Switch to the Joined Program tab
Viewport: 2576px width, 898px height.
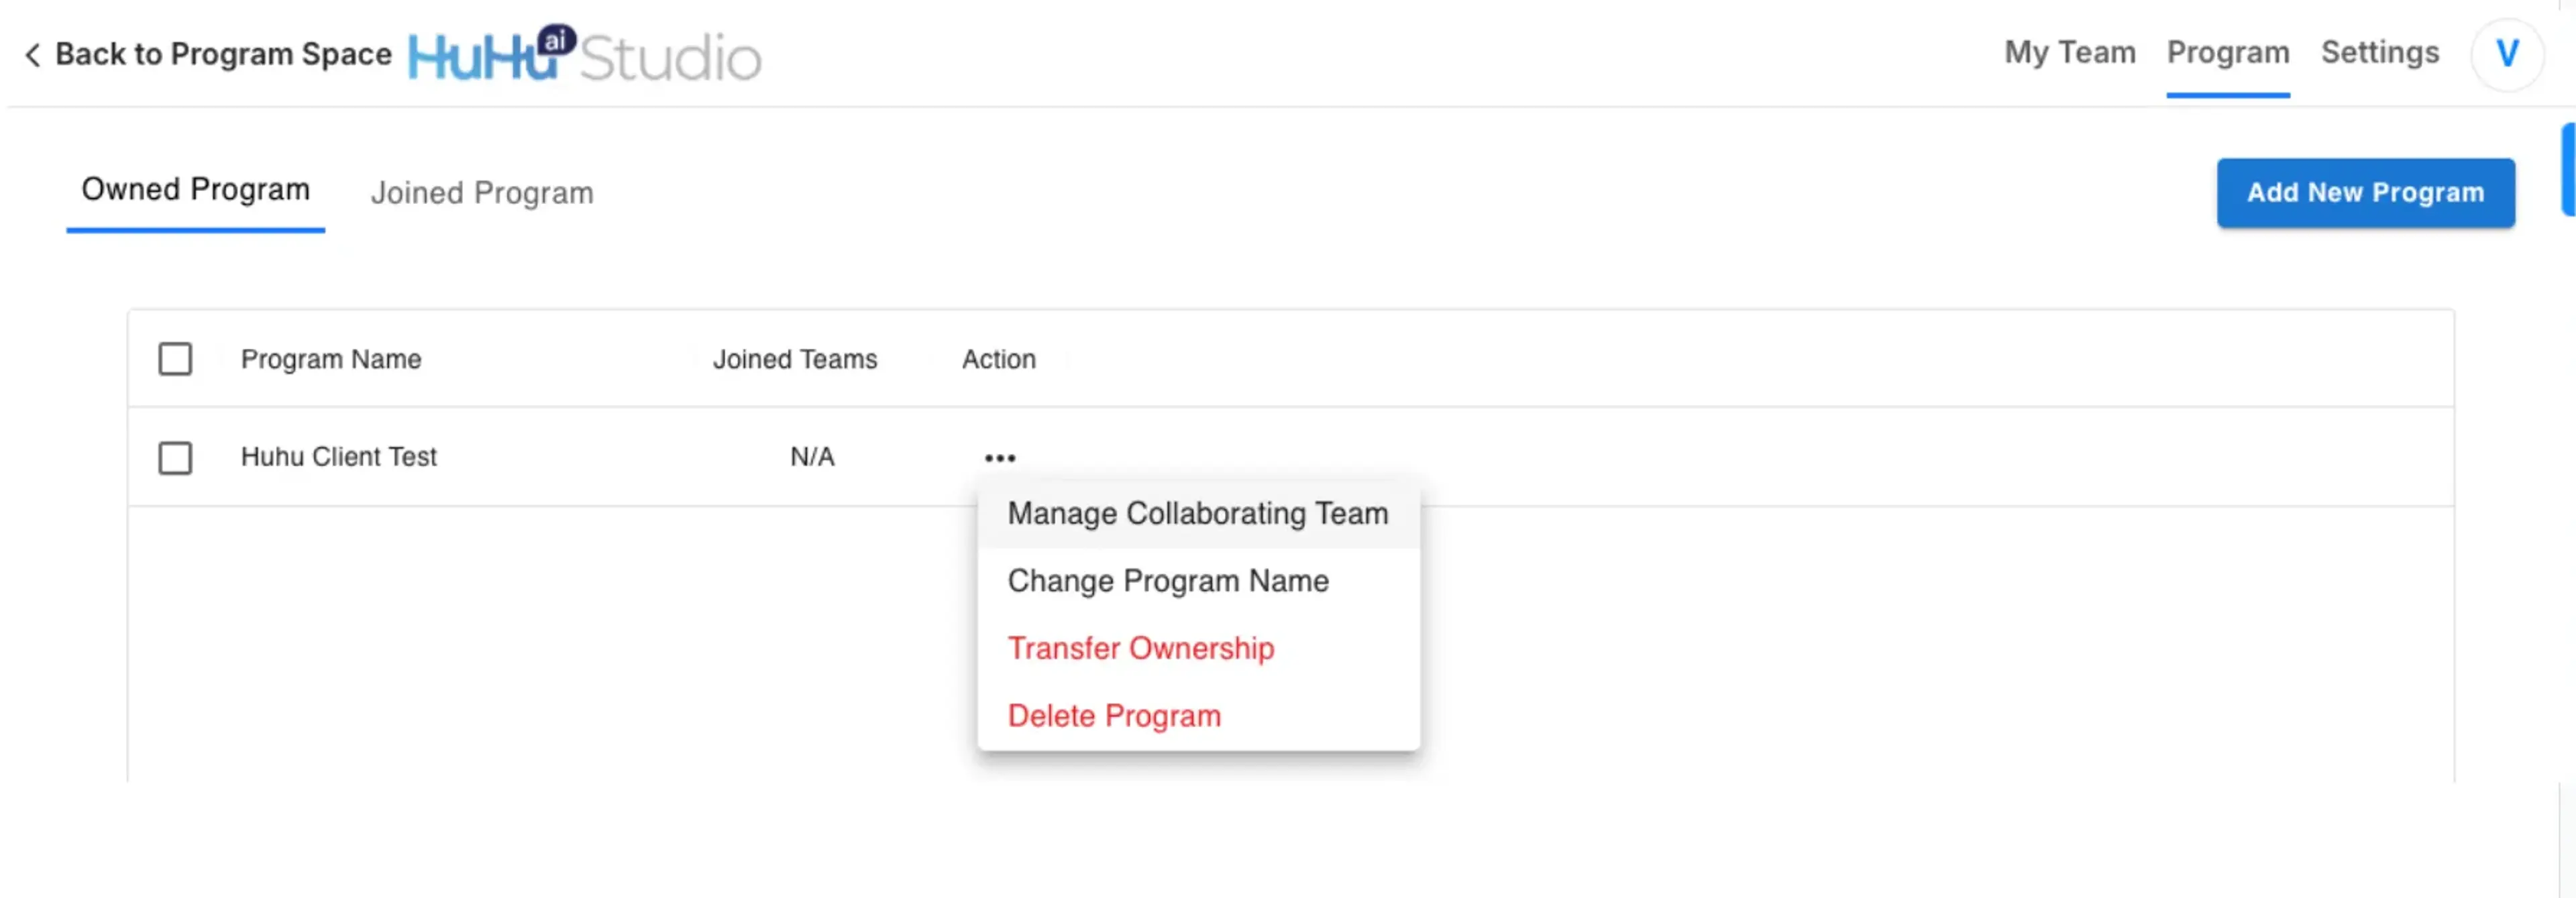pyautogui.click(x=482, y=192)
